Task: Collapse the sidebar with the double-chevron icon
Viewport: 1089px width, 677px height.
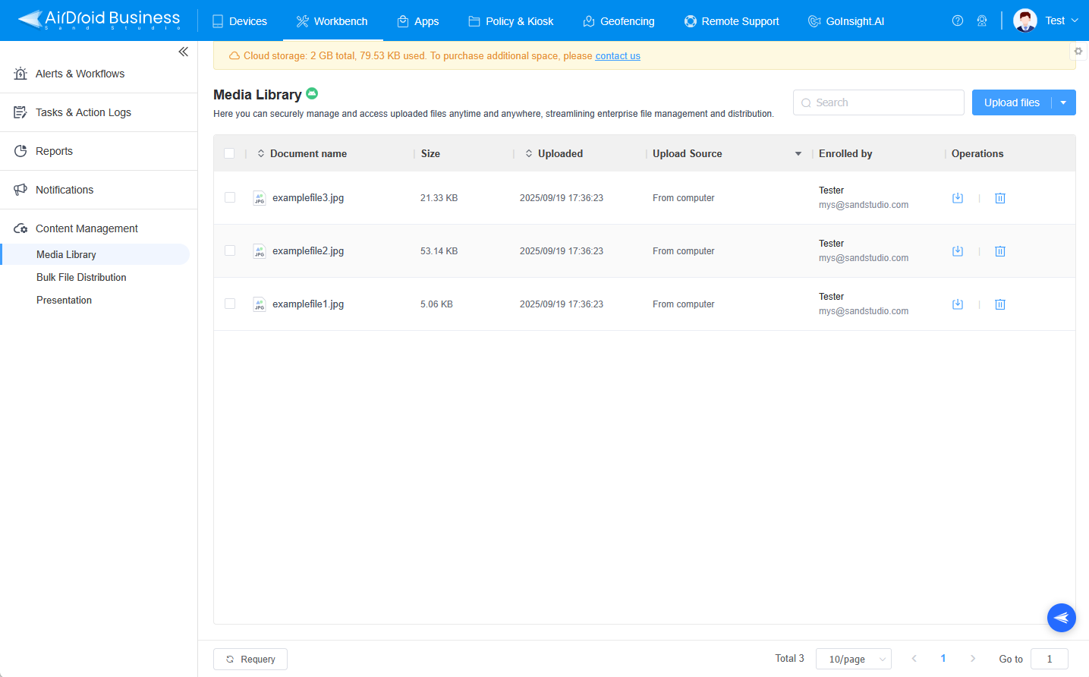Action: tap(183, 51)
